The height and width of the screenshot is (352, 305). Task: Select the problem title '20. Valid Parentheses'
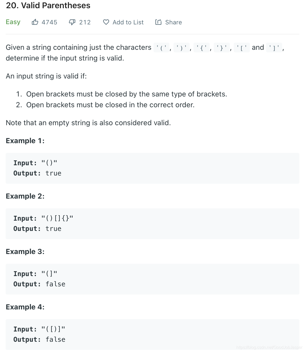[48, 5]
